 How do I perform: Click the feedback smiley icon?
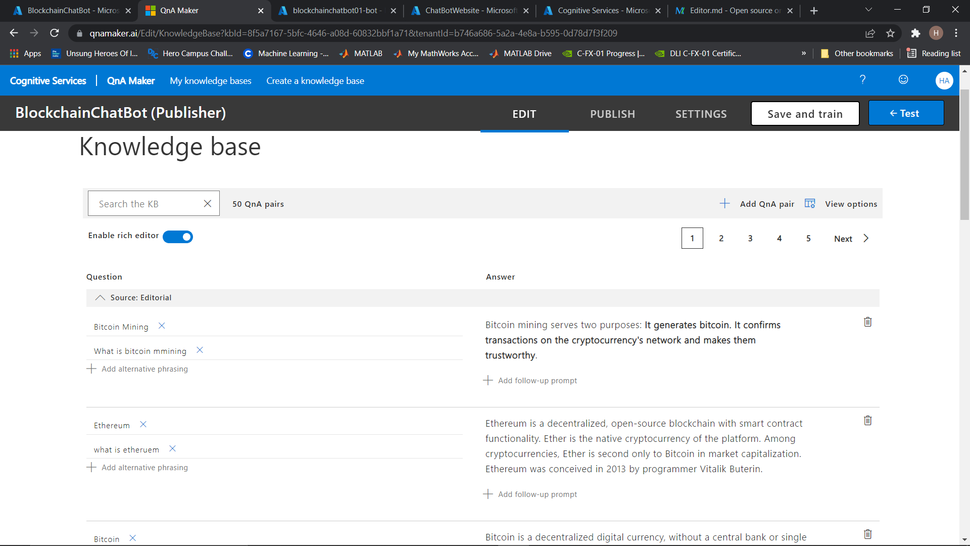pos(903,80)
